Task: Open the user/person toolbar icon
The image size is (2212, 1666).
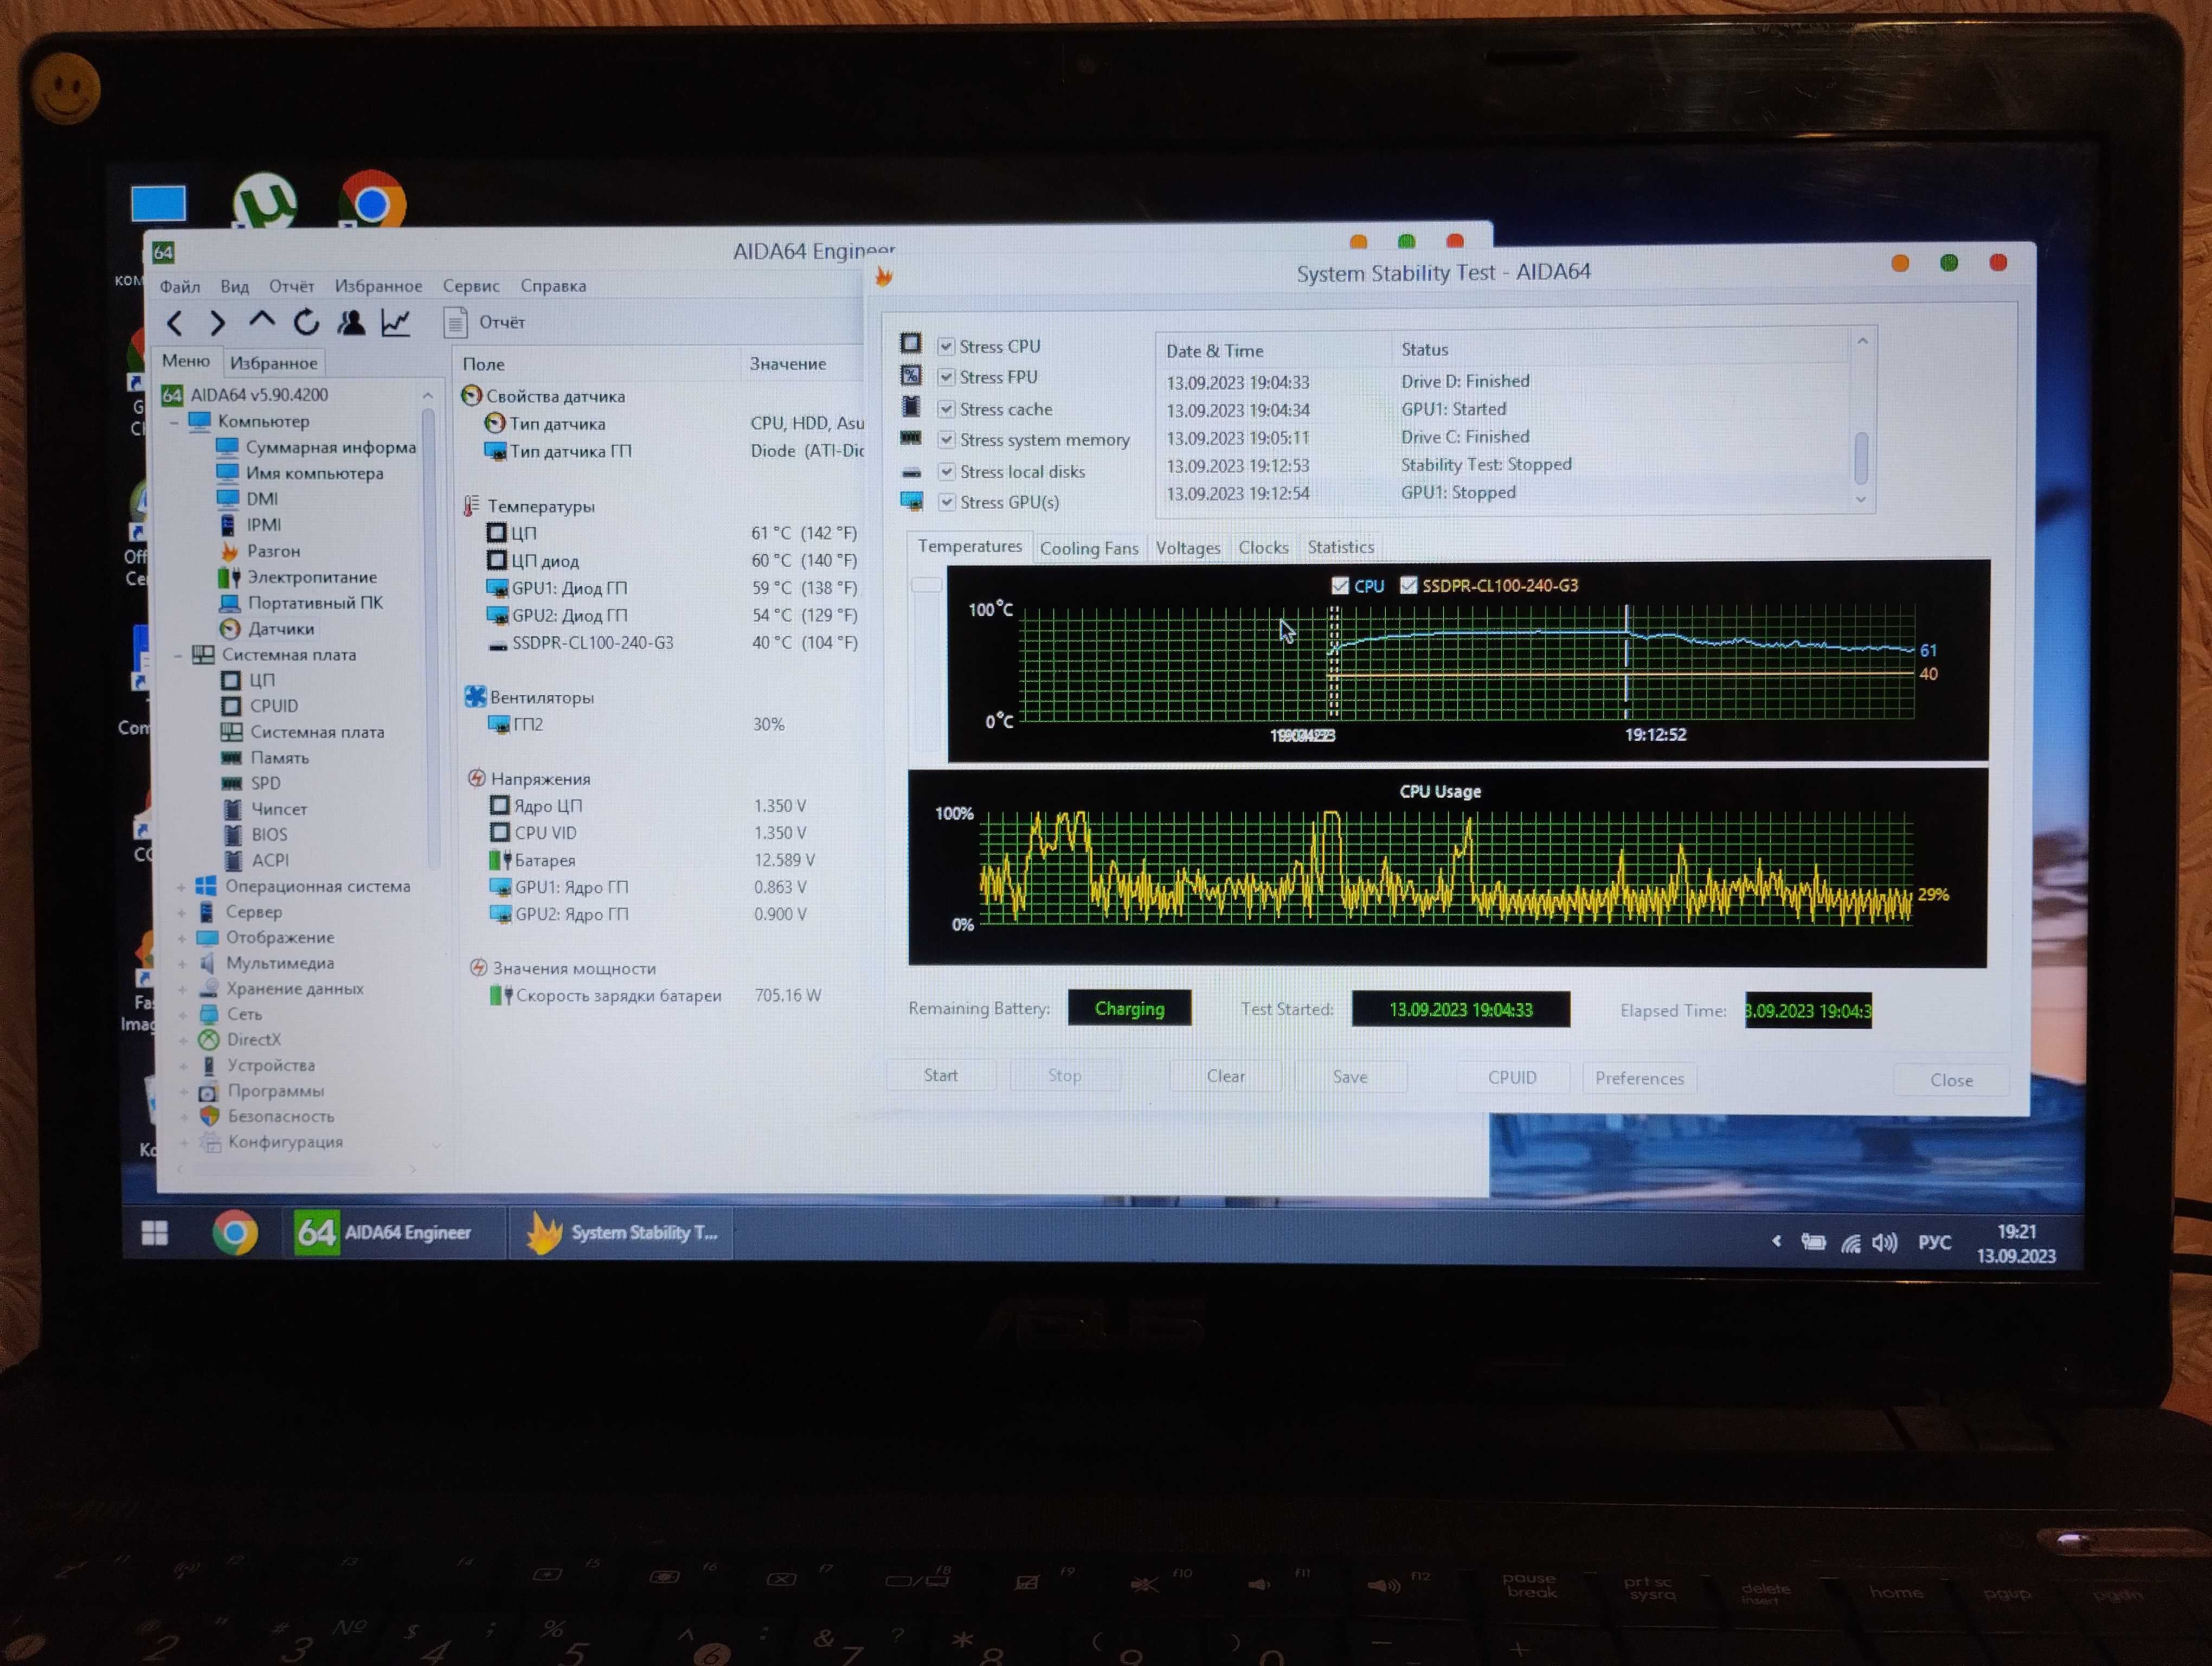Action: click(351, 322)
